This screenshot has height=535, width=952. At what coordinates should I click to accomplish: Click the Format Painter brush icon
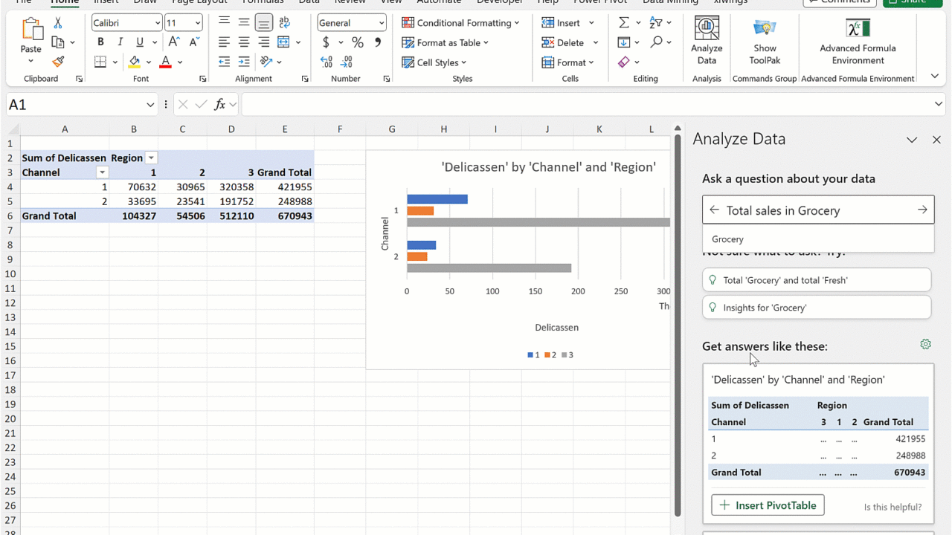[58, 62]
